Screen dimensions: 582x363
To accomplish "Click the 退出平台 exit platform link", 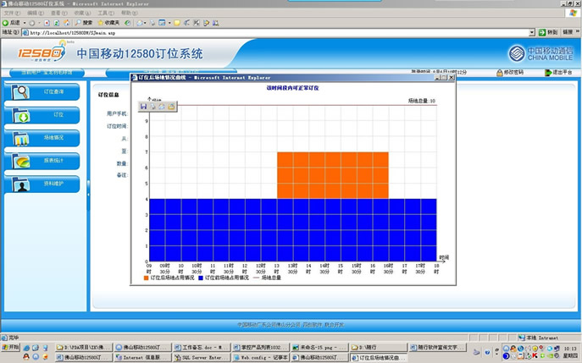I will click(x=558, y=72).
